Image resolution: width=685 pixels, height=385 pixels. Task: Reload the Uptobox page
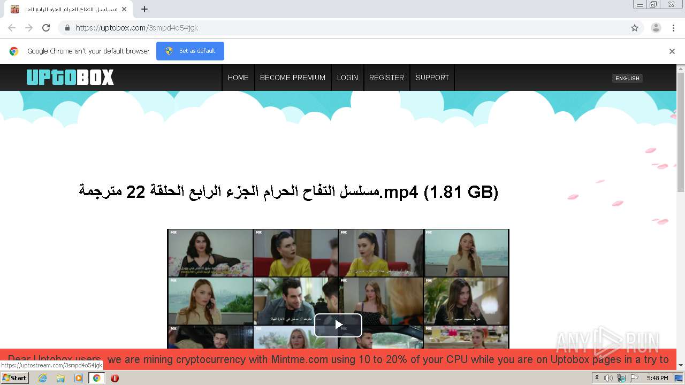46,28
